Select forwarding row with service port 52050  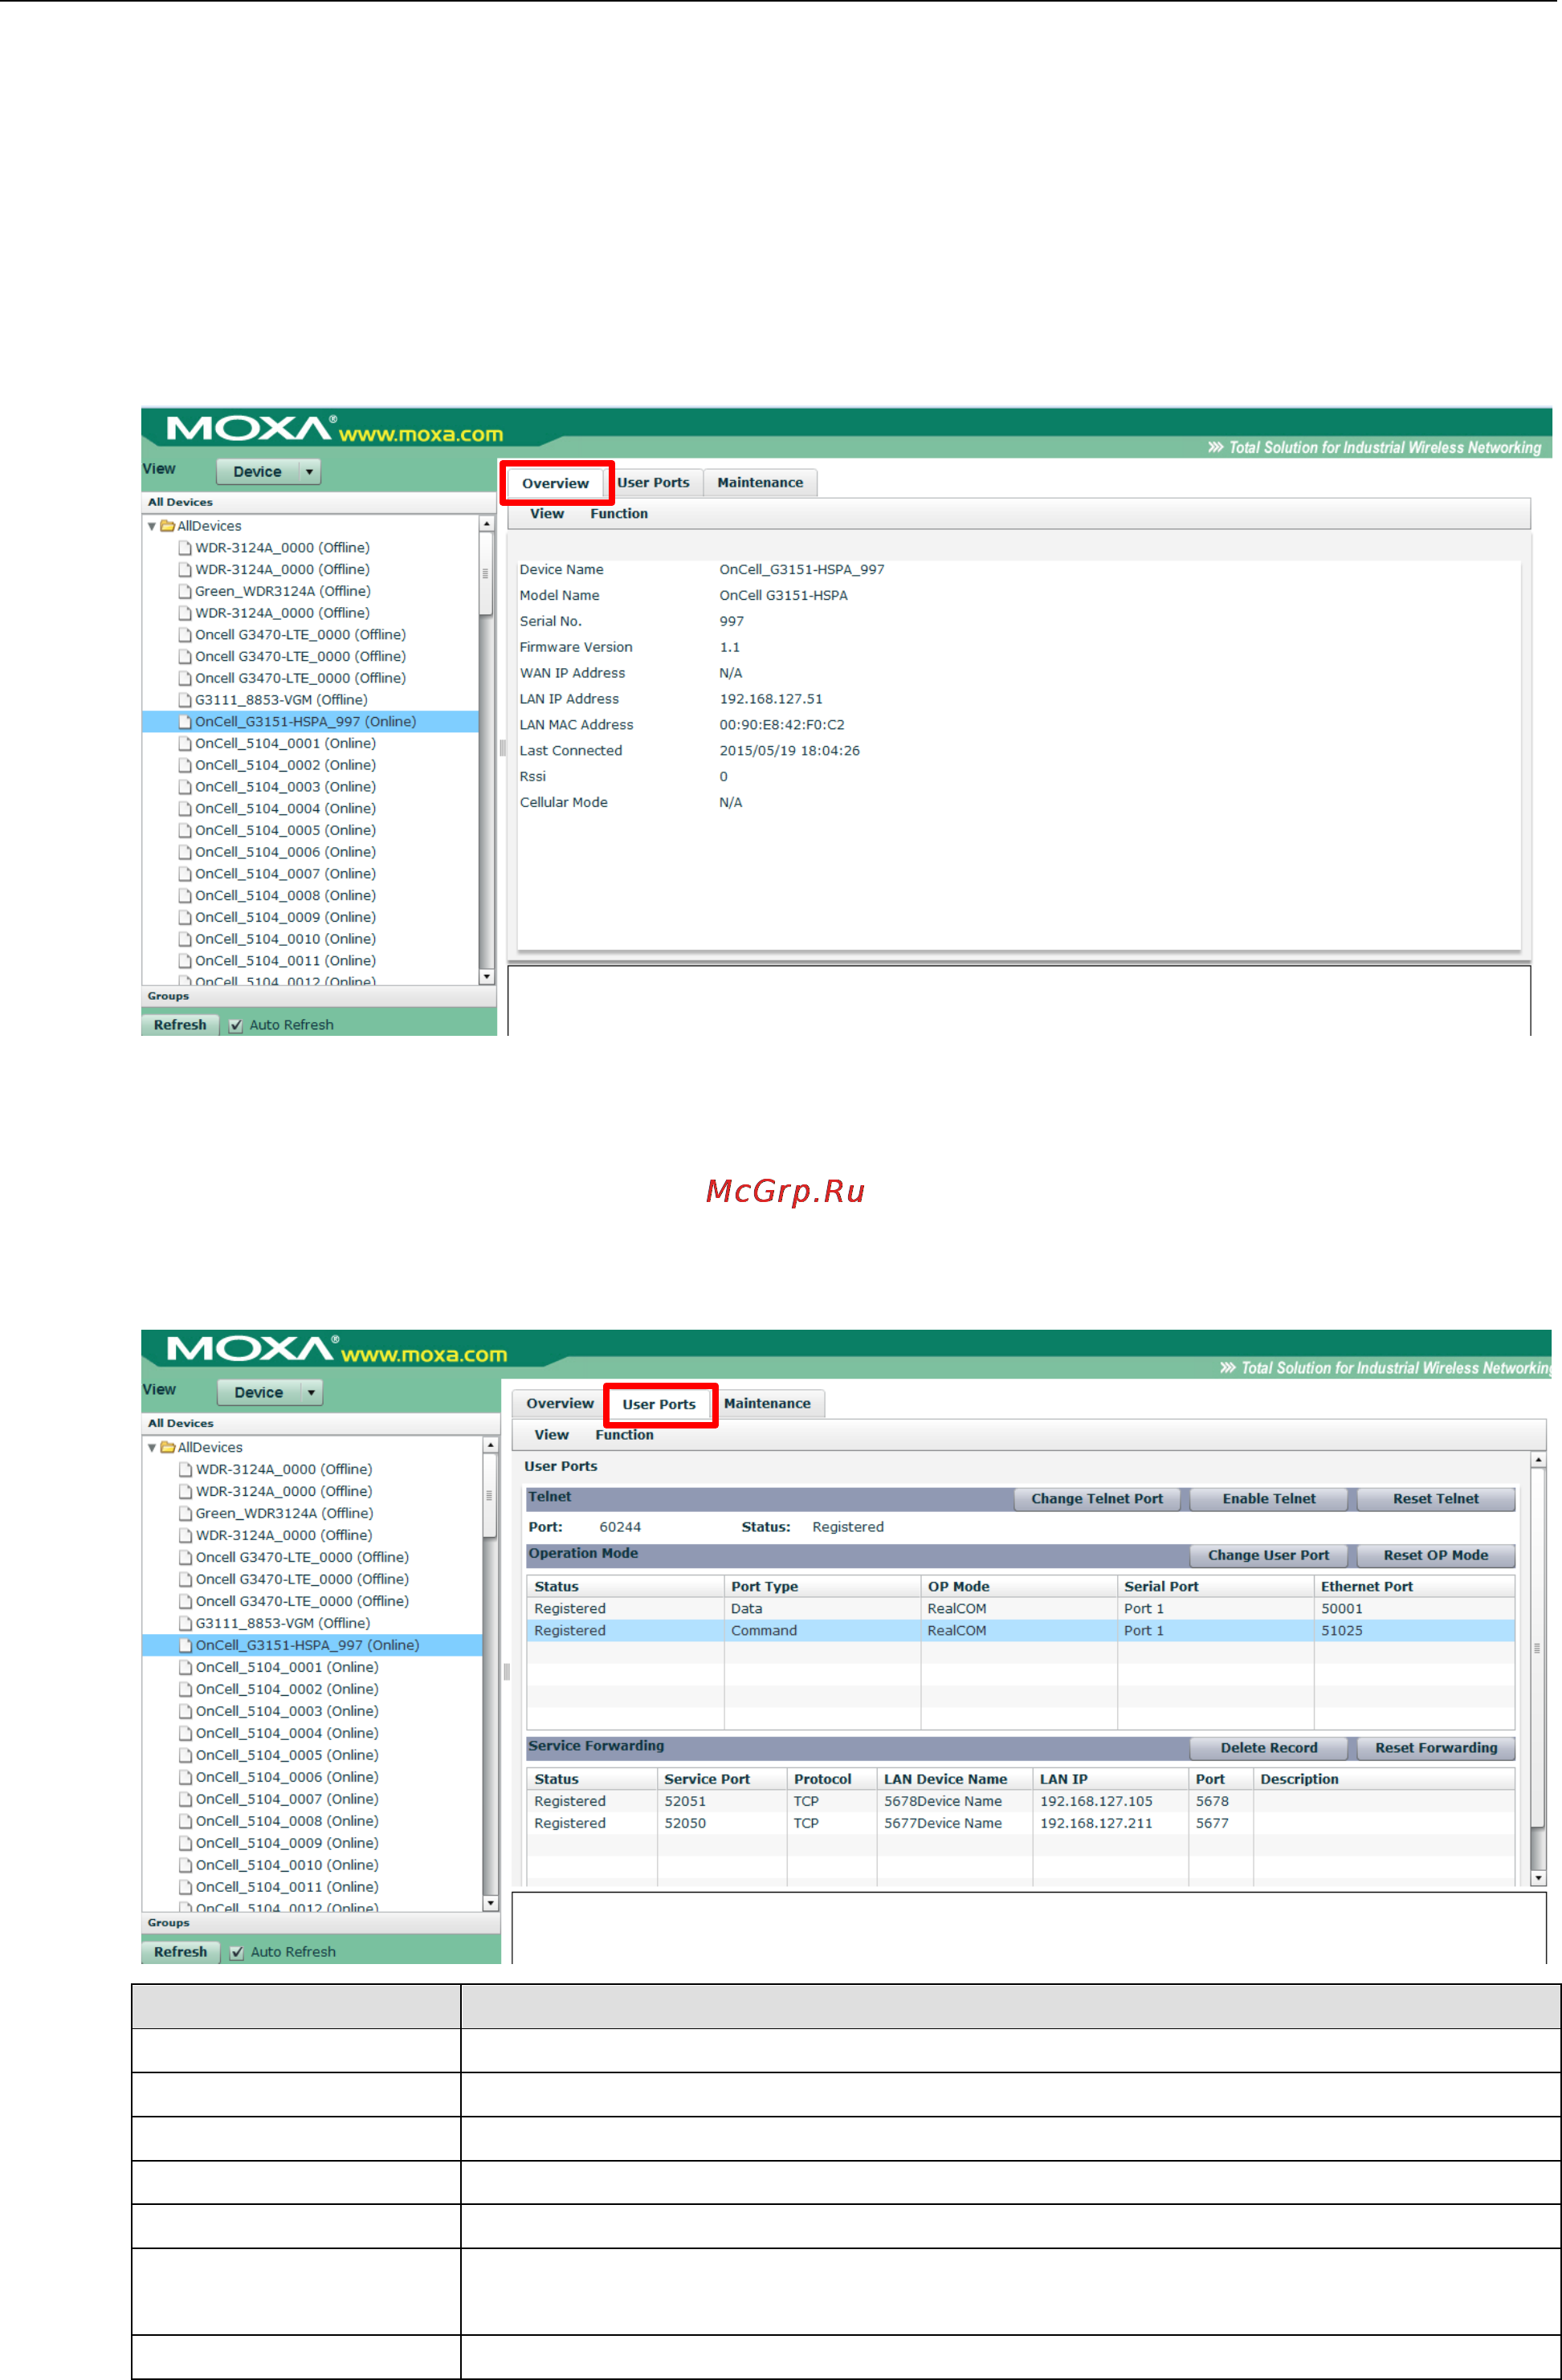click(x=1020, y=1823)
